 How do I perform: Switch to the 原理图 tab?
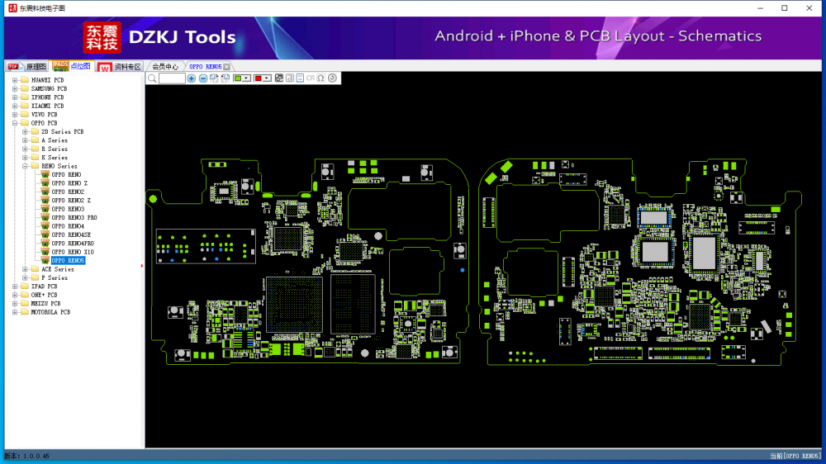tap(29, 67)
